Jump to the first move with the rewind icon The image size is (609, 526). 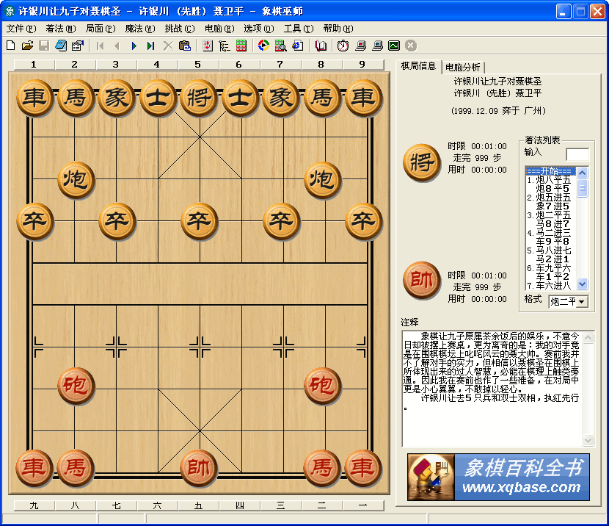pyautogui.click(x=100, y=45)
